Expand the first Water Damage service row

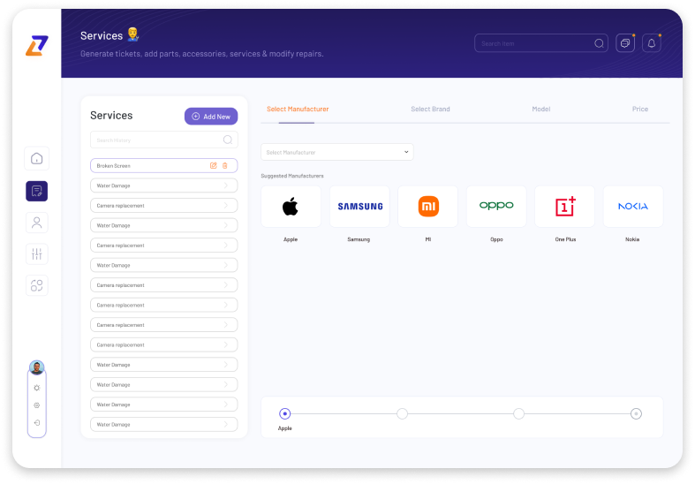[x=163, y=185]
